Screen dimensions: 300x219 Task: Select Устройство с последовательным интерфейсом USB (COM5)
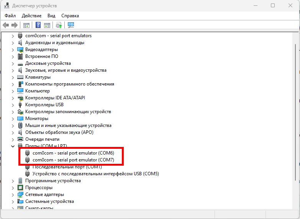click(x=96, y=174)
